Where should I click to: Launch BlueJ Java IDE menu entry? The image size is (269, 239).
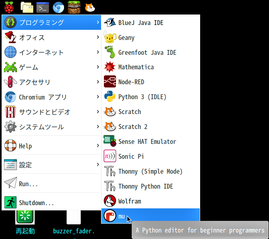pyautogui.click(x=151, y=22)
